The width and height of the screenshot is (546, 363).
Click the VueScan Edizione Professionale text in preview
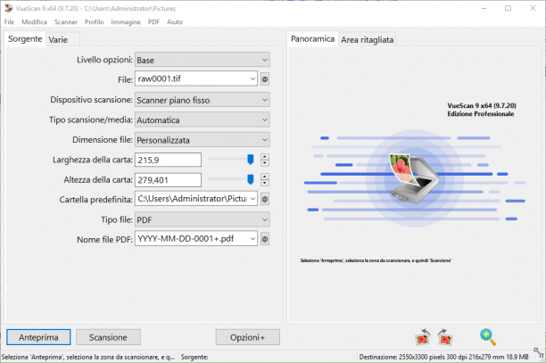pyautogui.click(x=482, y=110)
